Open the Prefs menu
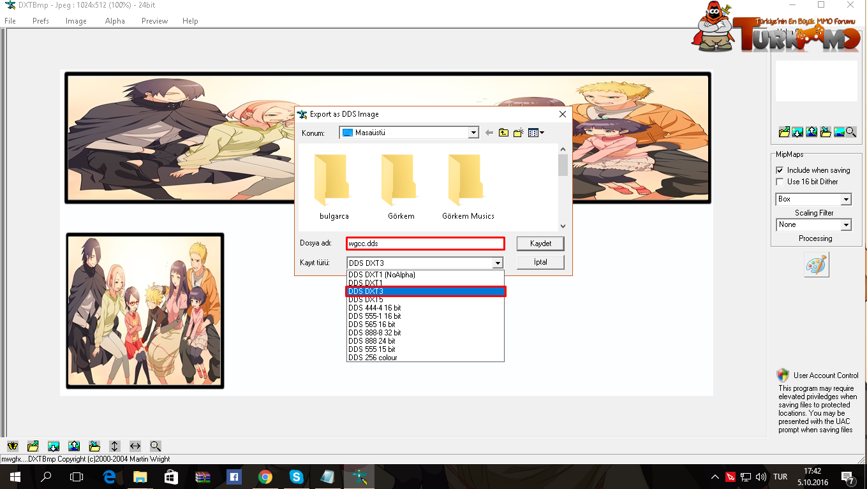The width and height of the screenshot is (867, 489). coord(41,21)
